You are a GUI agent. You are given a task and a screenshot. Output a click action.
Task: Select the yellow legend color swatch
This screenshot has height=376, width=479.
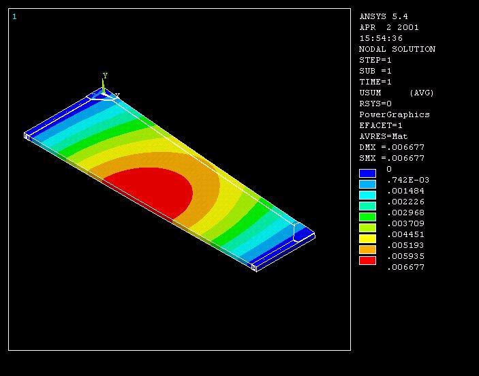pyautogui.click(x=367, y=239)
